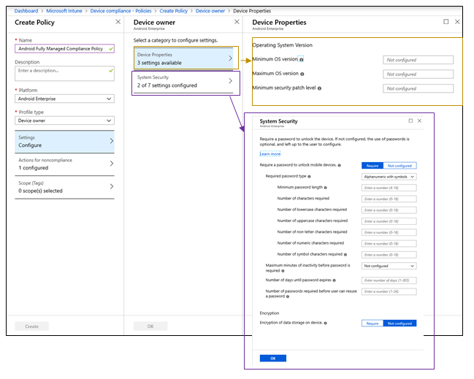The width and height of the screenshot is (474, 379).
Task: Click info icon for Minimum password length
Action: tap(325, 188)
